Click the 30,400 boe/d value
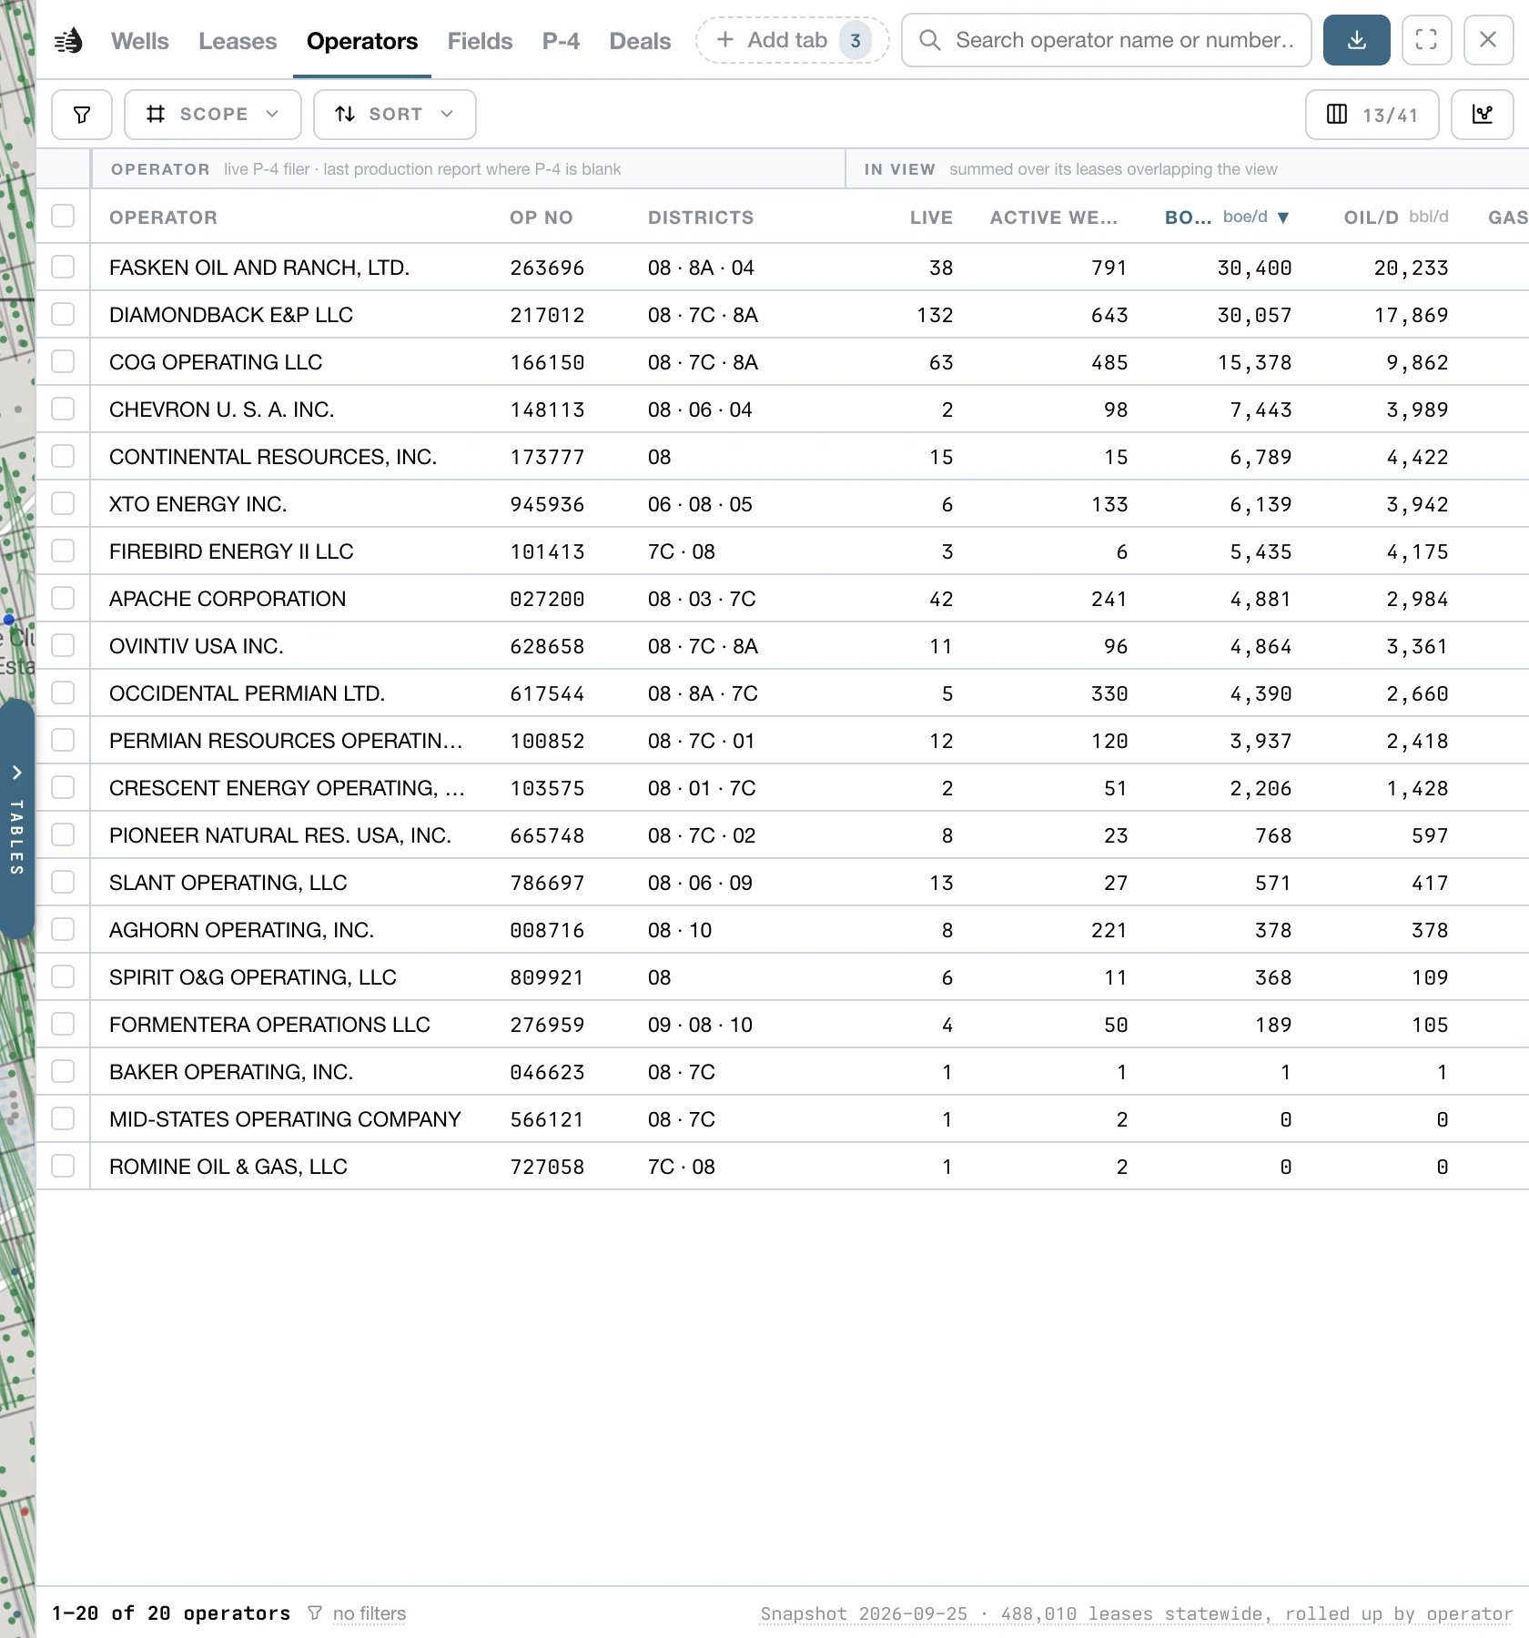The image size is (1529, 1638). pos(1254,268)
